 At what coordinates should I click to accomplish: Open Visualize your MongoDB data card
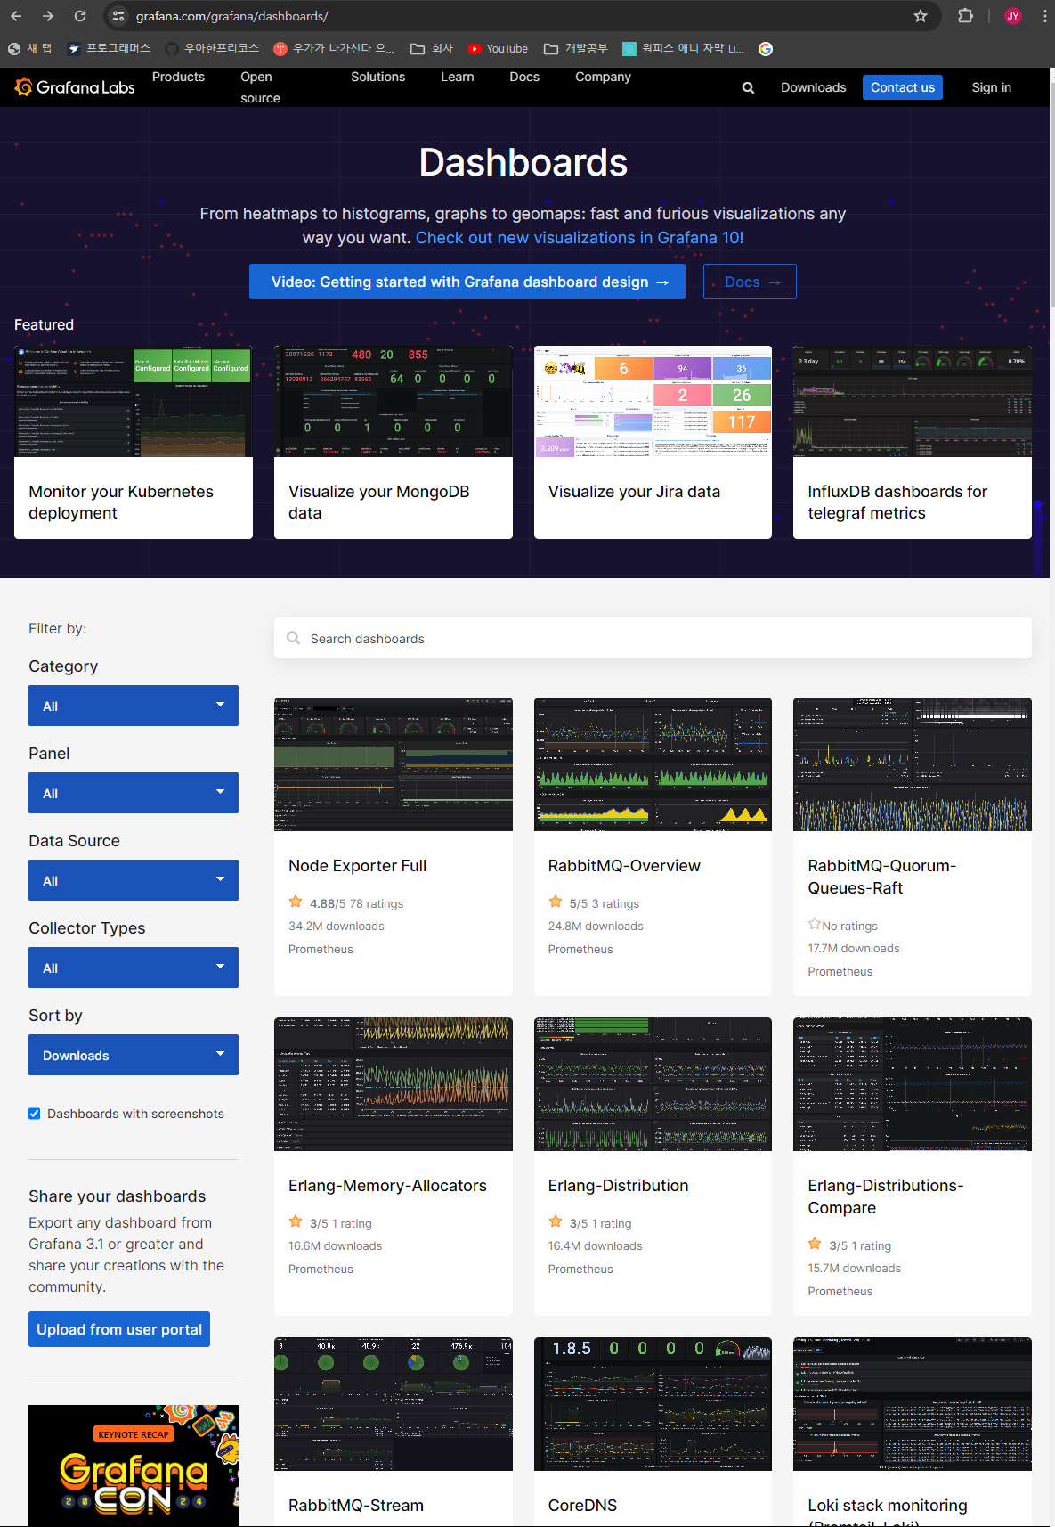(x=394, y=443)
